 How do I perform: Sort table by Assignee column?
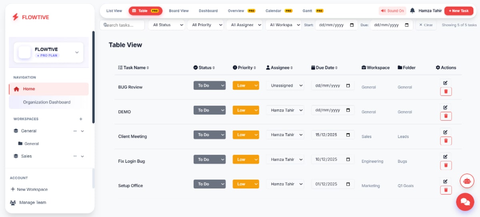pyautogui.click(x=280, y=68)
